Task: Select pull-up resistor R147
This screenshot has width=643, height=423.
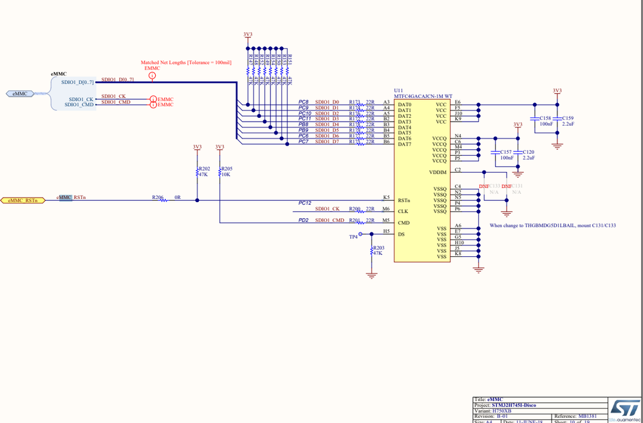Action: 248,70
